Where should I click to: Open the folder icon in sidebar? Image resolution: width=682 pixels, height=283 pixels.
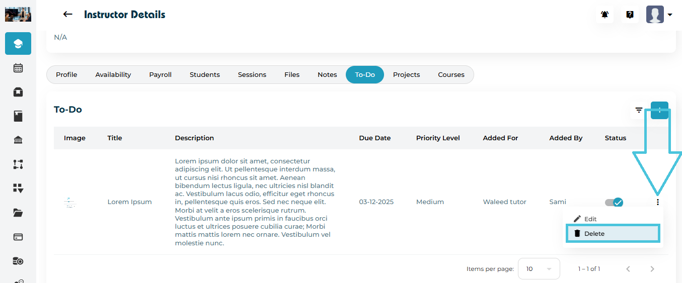18,213
